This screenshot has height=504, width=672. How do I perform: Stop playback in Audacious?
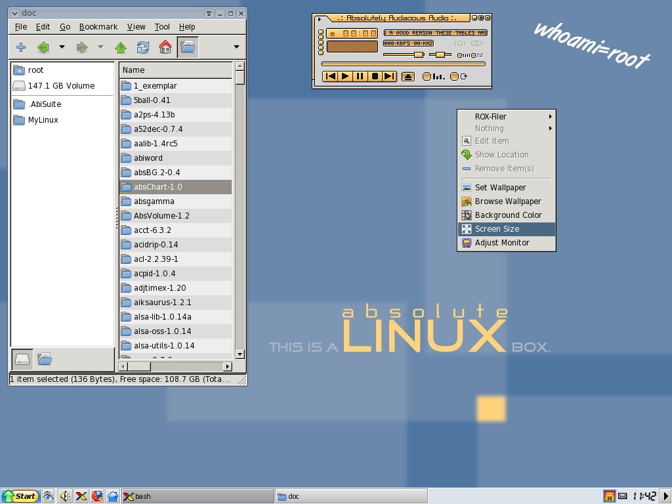374,76
